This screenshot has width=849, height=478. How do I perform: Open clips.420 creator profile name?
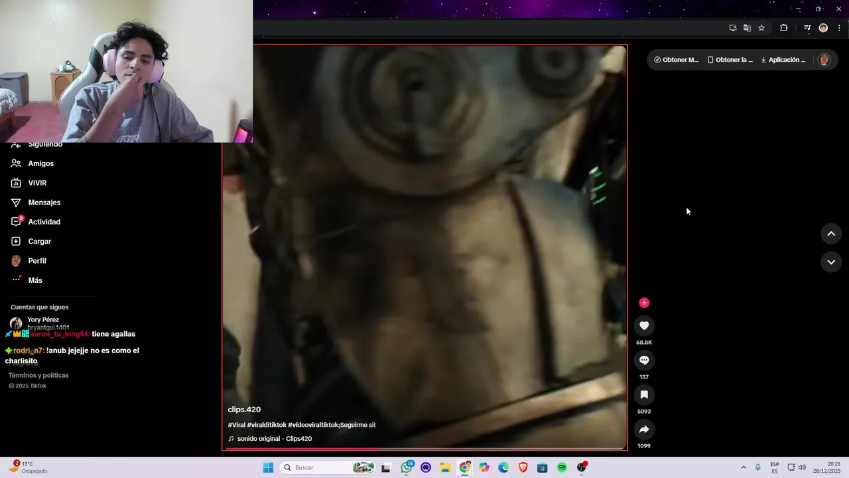[244, 410]
